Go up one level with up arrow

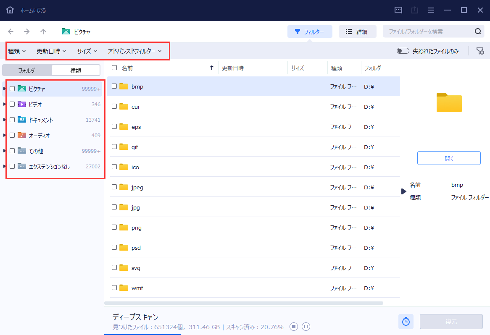pyautogui.click(x=43, y=31)
